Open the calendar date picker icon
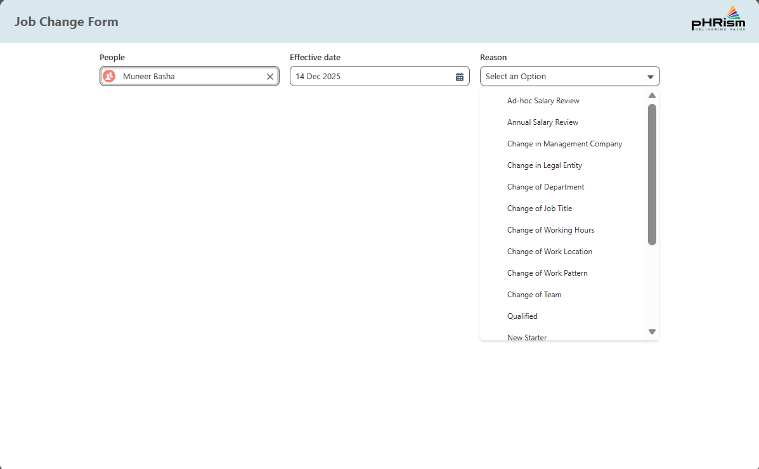 [x=460, y=77]
